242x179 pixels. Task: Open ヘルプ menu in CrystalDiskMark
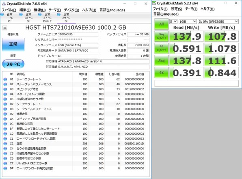[207, 9]
